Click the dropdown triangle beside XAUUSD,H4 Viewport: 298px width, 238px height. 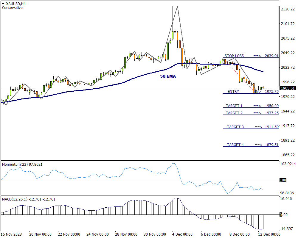[x=3, y=4]
